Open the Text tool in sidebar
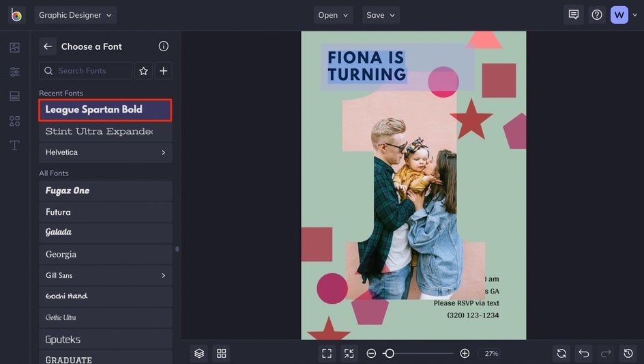 [x=14, y=145]
